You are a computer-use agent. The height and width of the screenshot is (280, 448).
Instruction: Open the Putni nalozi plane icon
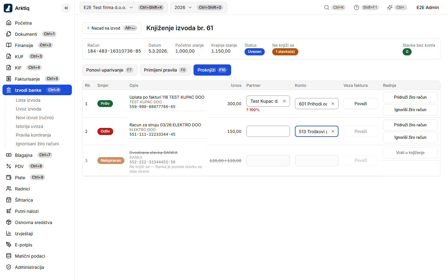[9, 211]
